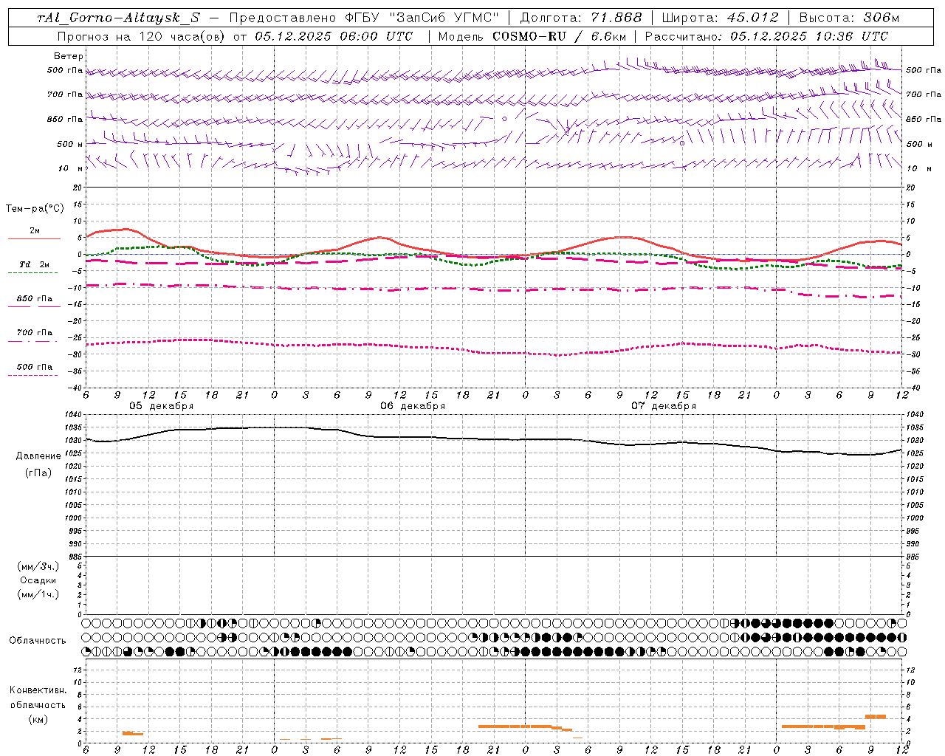Click the "Осадки" precipitation label
The image size is (945, 756).
pyautogui.click(x=38, y=580)
